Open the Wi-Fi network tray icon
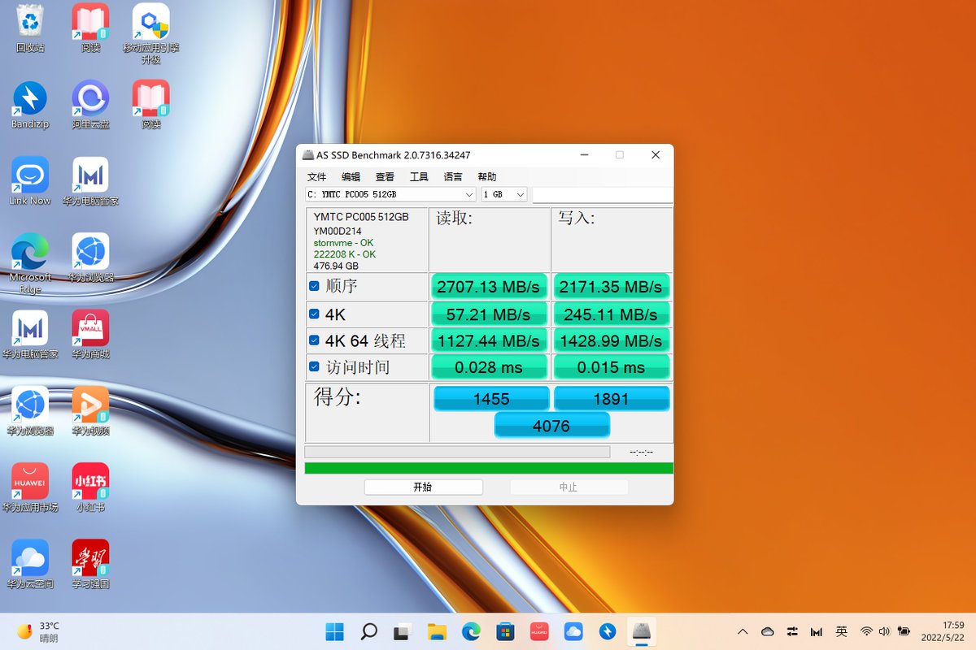 click(866, 631)
